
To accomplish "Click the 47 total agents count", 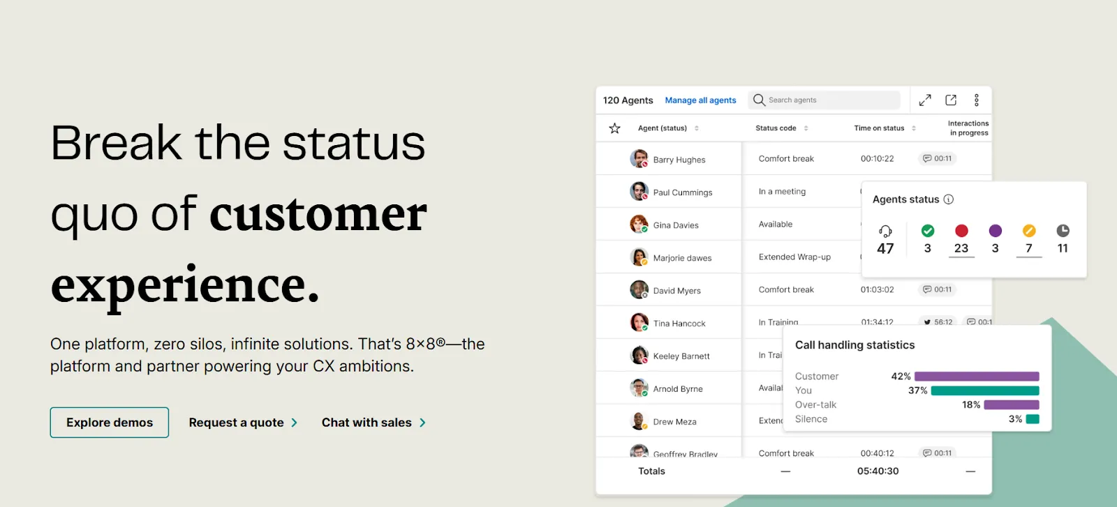I will click(x=885, y=249).
